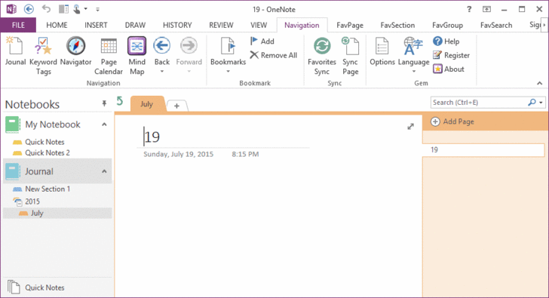Open Quick Notes at bottom of pane

click(36, 287)
